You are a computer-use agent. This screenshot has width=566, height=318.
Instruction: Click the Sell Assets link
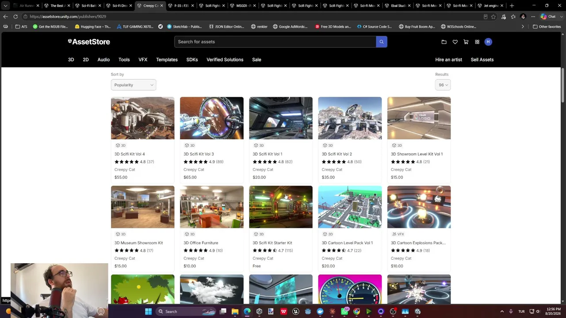pos(482,60)
